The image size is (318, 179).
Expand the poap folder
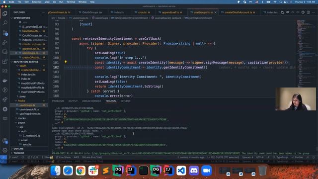pyautogui.click(x=22, y=96)
